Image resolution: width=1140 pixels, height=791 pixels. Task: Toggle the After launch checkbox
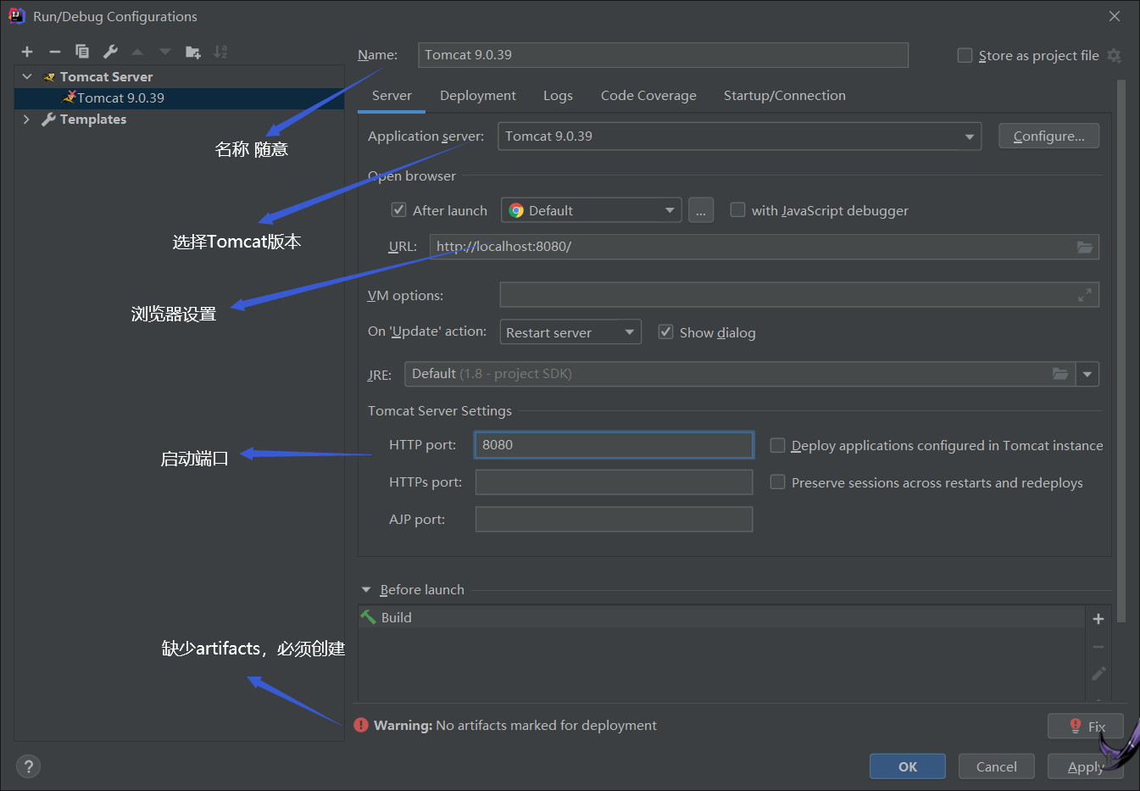(x=399, y=210)
